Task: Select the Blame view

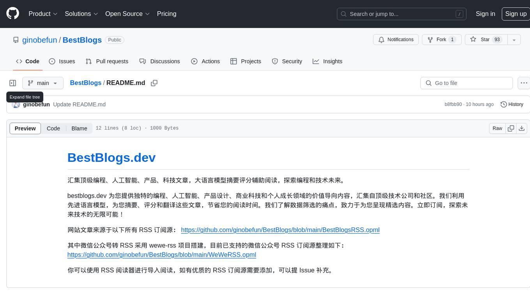Action: pos(79,128)
